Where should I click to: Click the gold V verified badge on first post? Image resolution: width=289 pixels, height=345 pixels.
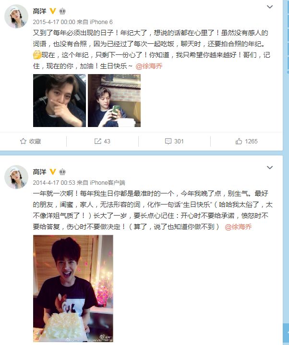(53, 11)
